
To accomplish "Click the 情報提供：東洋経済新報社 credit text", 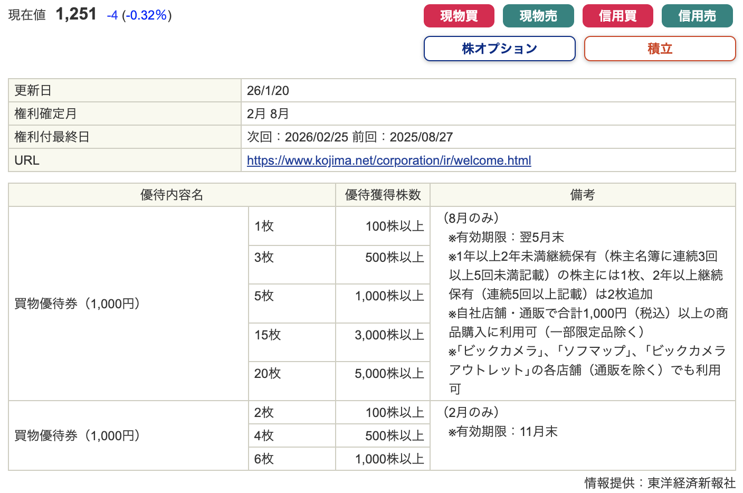I will (660, 483).
